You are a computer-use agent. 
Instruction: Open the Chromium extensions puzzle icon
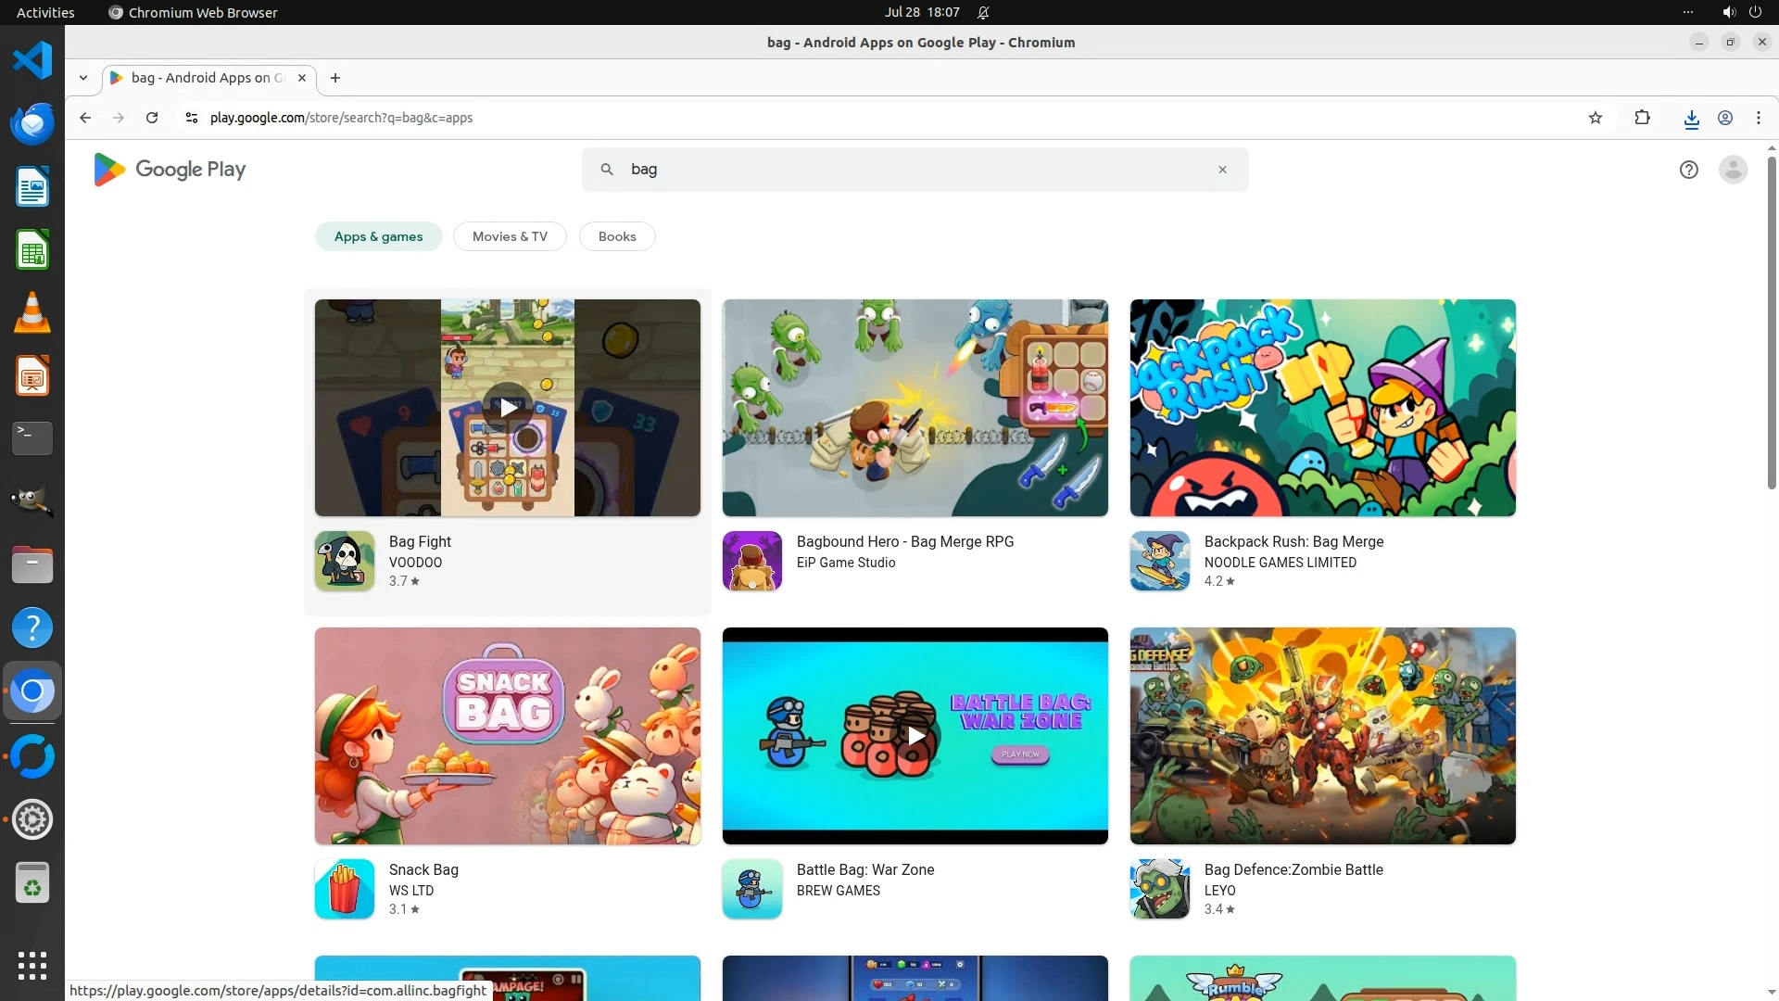[x=1642, y=118]
